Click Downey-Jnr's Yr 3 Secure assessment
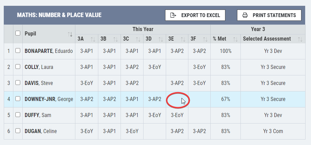The height and width of the screenshot is (145, 311). click(273, 99)
